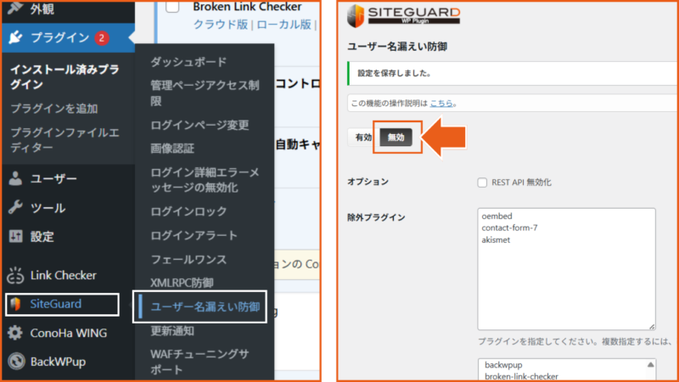
Task: Open the こちら help link
Action: click(x=441, y=104)
